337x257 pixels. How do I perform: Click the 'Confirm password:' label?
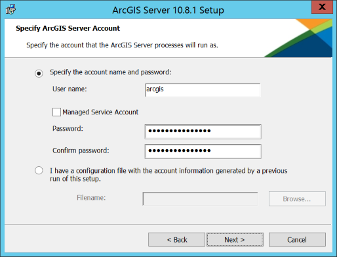pyautogui.click(x=81, y=151)
